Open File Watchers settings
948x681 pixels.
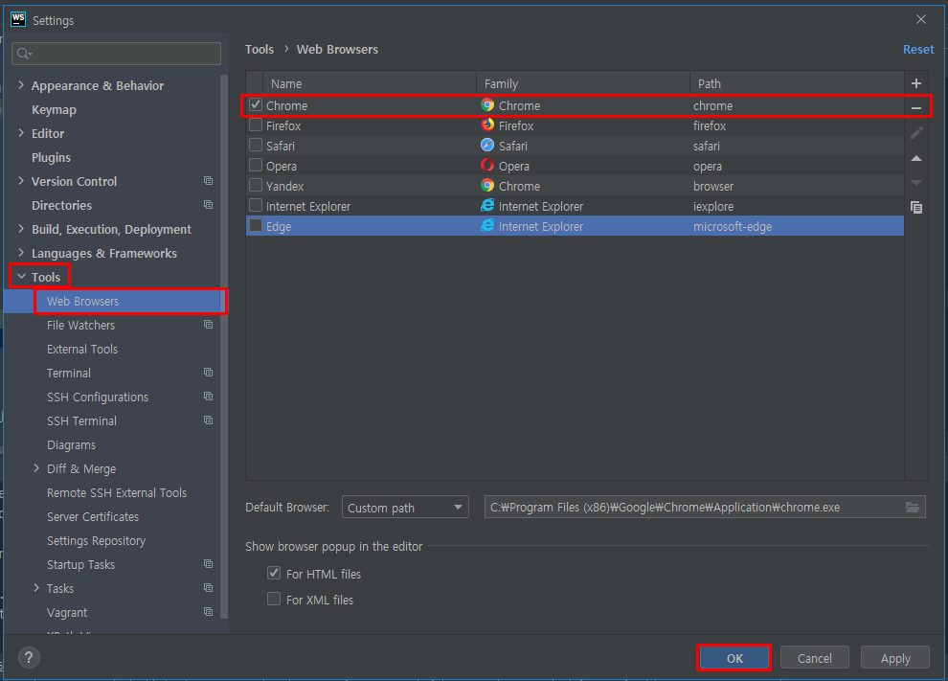click(x=80, y=326)
